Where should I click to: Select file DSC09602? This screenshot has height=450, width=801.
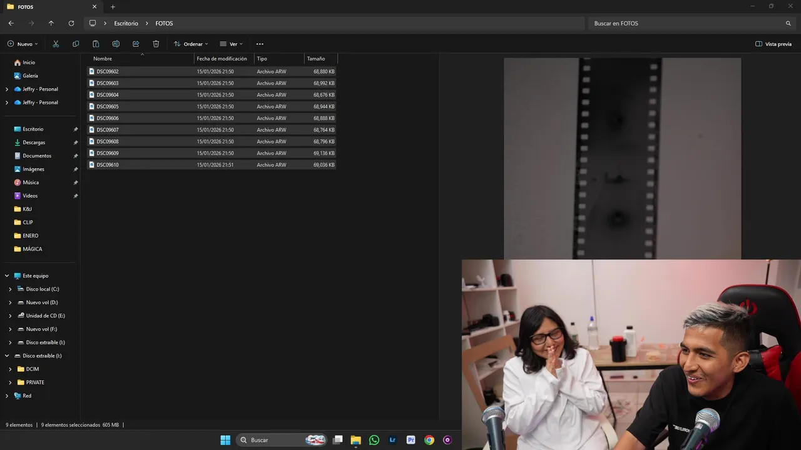click(x=212, y=72)
